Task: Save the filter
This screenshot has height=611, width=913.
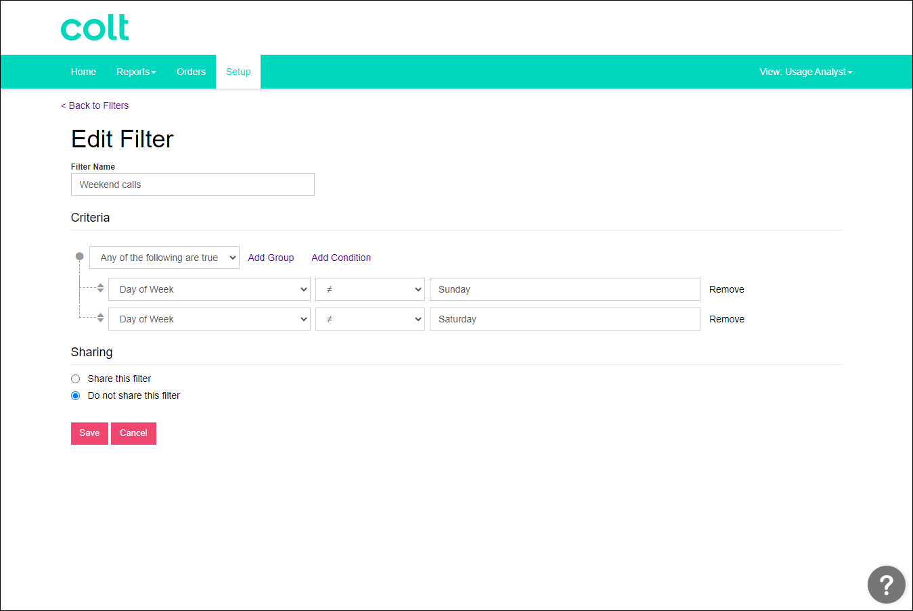Action: pyautogui.click(x=89, y=433)
